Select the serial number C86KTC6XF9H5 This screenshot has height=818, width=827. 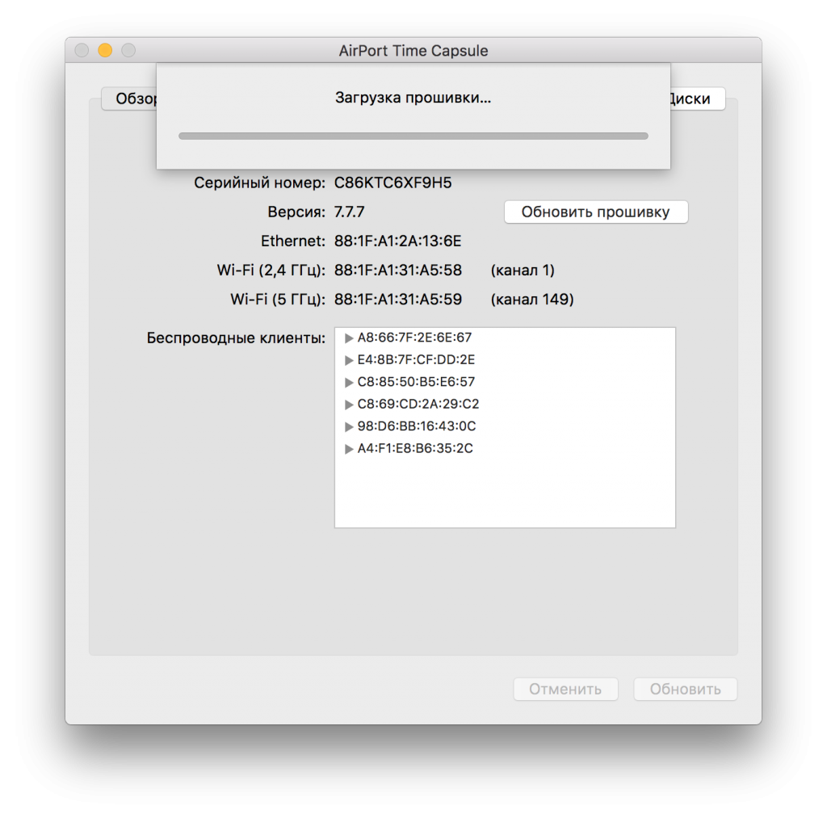[x=393, y=183]
